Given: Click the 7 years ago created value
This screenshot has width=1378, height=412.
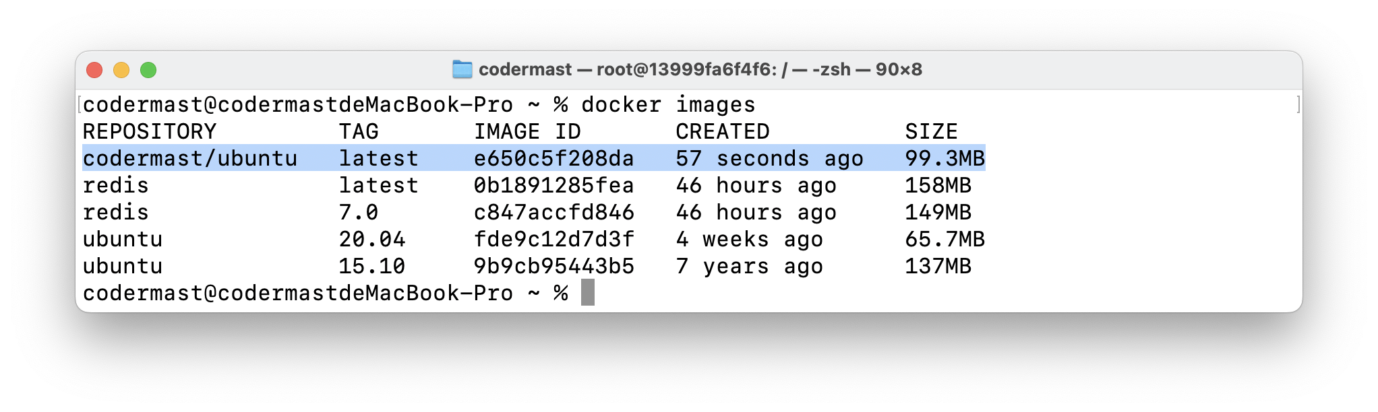Looking at the screenshot, I should pos(749,266).
